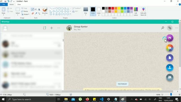Click the taskbar search box
Screen dimensions: 181x102
pyautogui.click(x=31, y=99)
